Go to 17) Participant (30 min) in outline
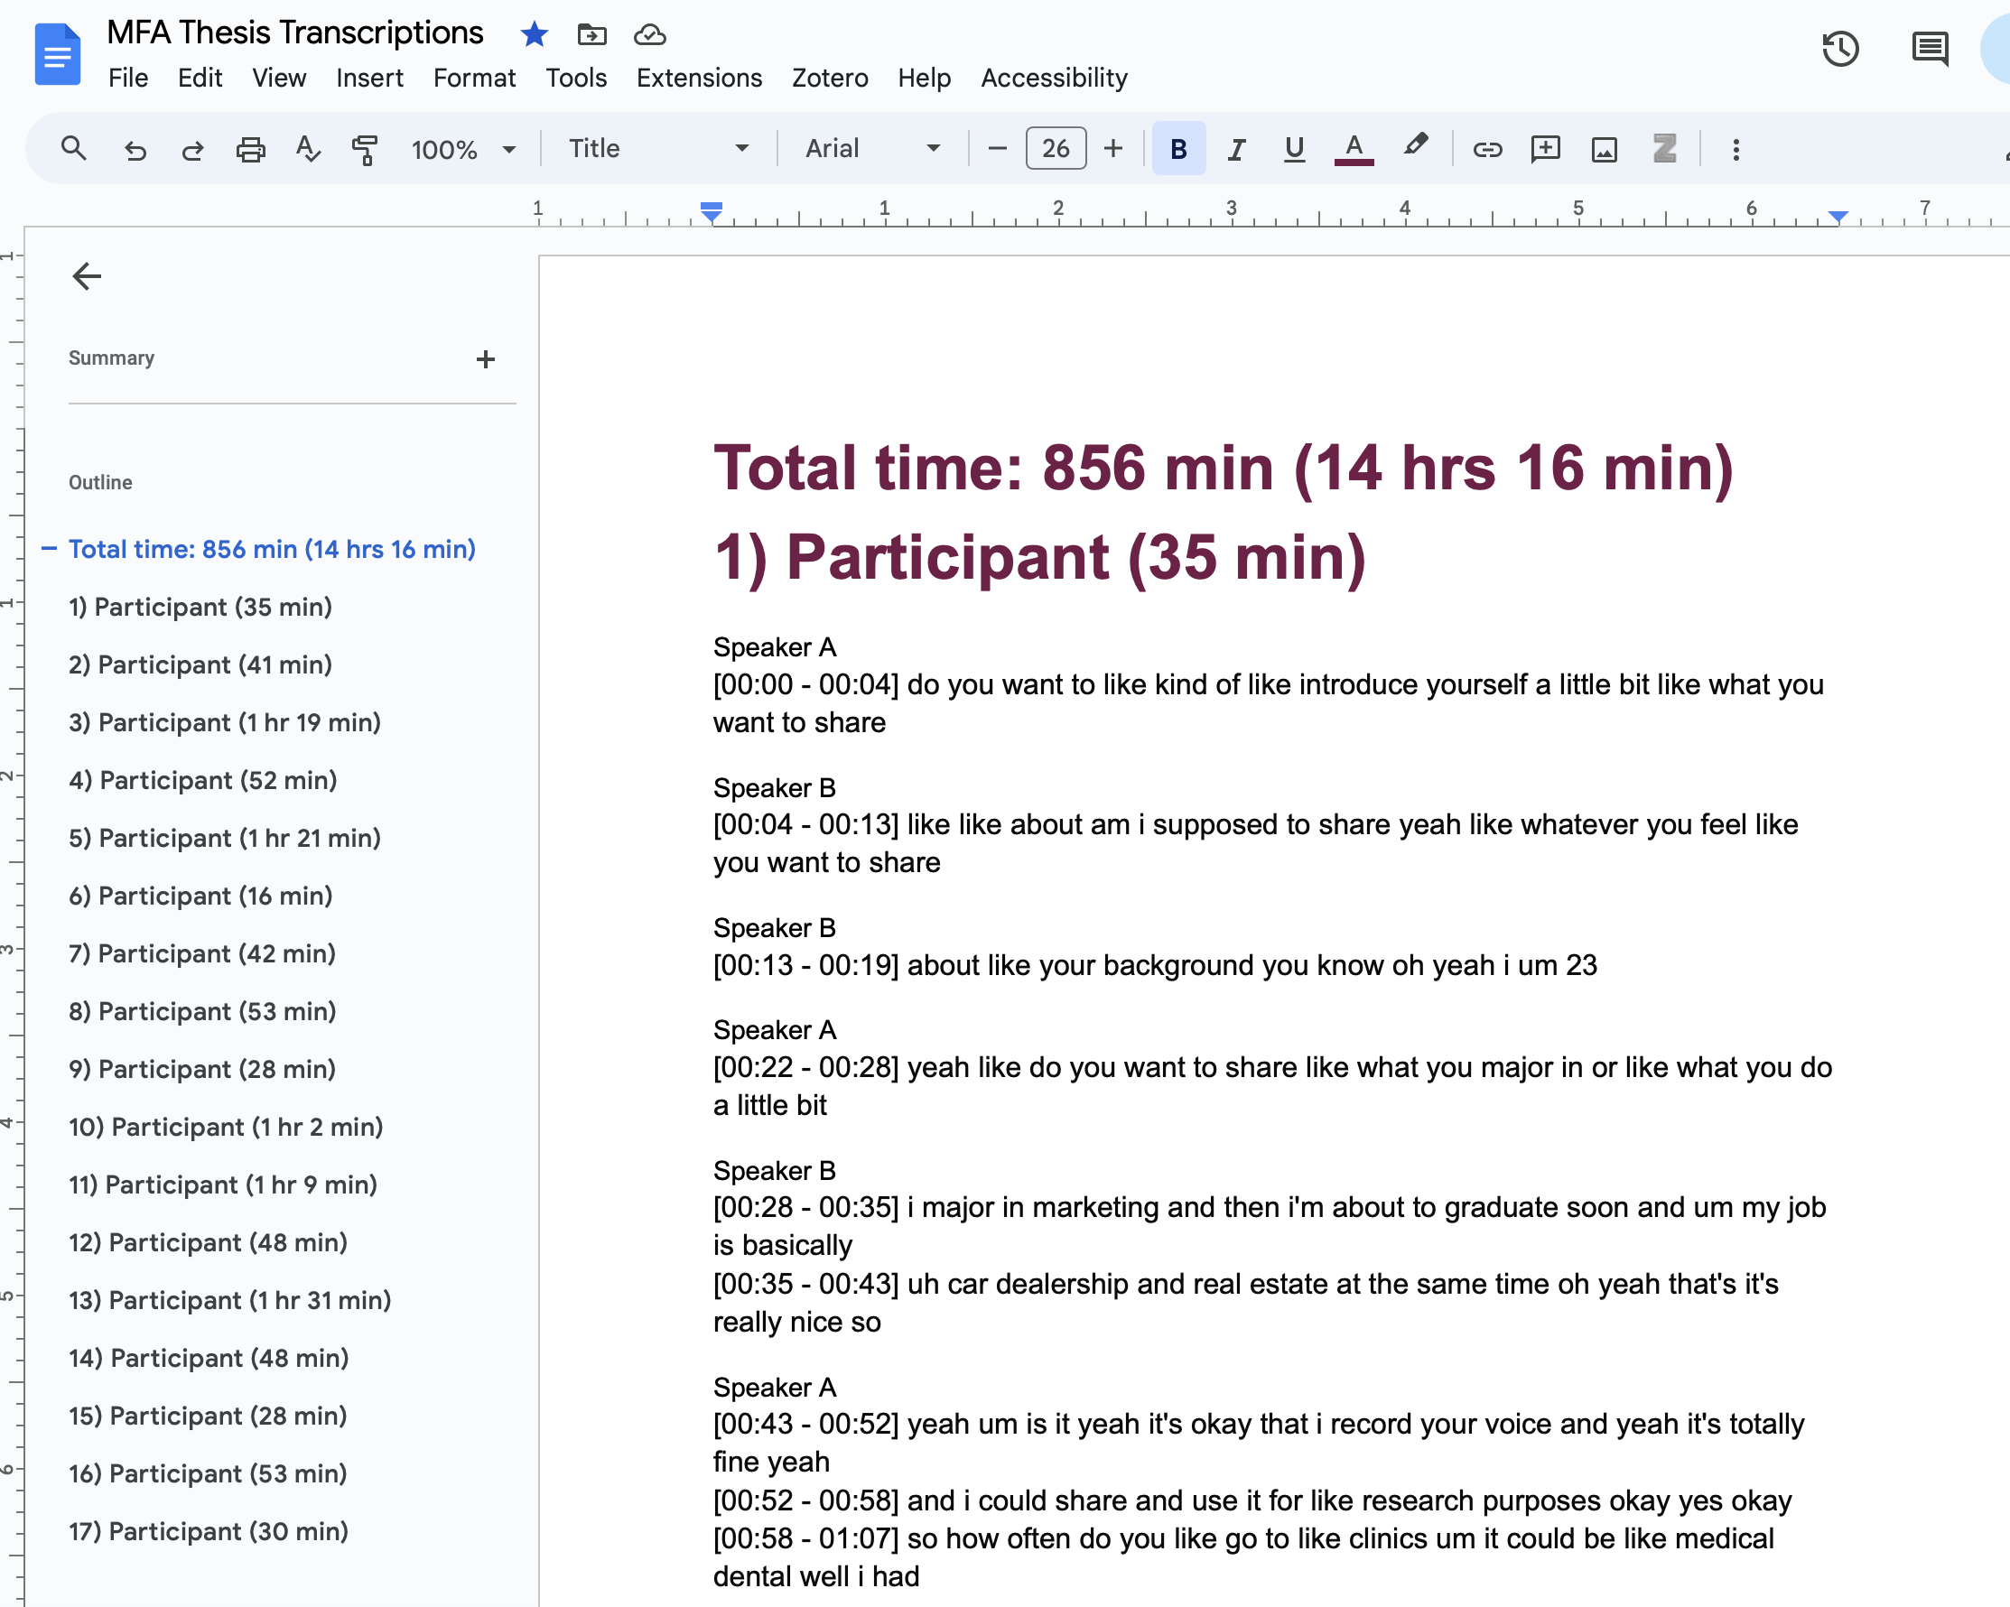The image size is (2010, 1607). tap(208, 1531)
